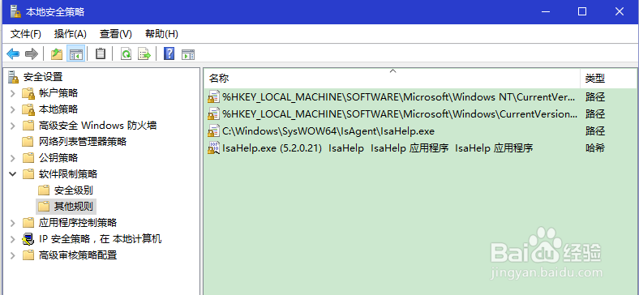639x295 pixels.
Task: Click the 应用程序控制策略 folder icon
Action: 28,223
